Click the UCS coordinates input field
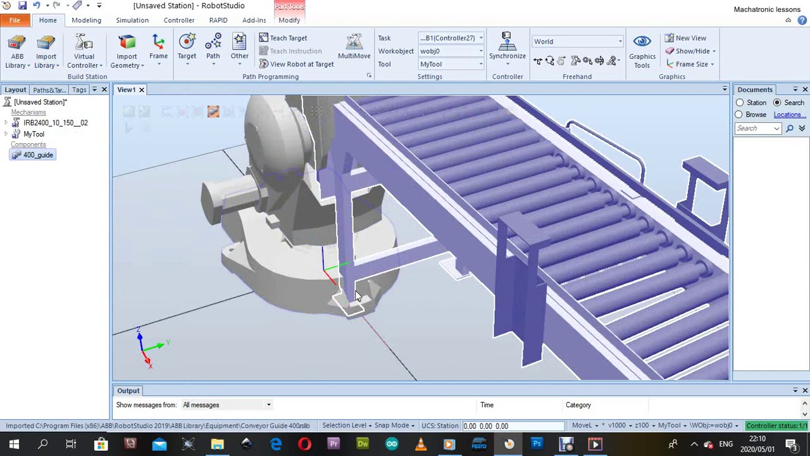 513,426
